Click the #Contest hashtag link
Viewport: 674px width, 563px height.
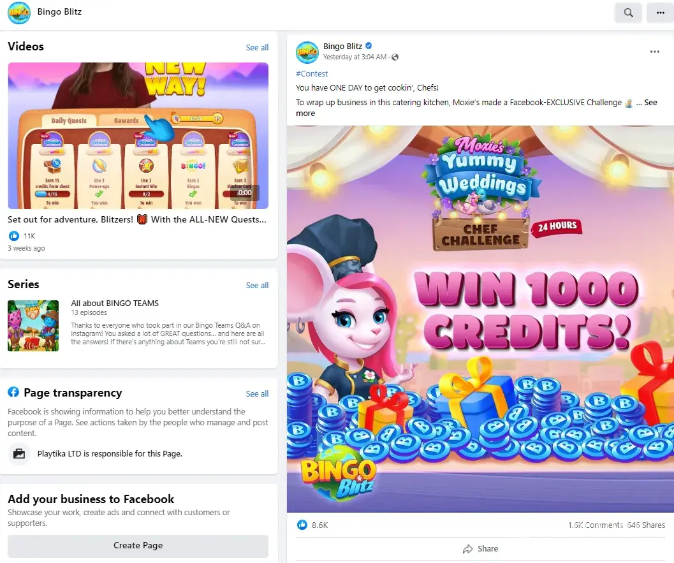point(312,73)
